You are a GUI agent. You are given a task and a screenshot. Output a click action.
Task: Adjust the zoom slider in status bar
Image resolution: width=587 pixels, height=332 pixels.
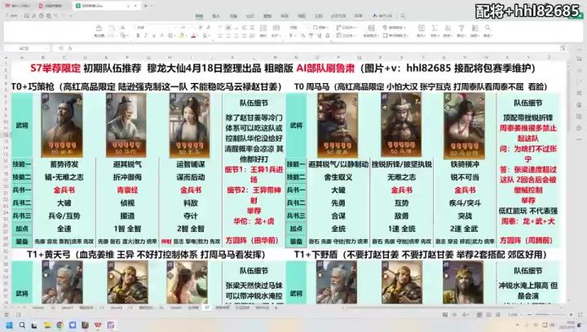(549, 315)
